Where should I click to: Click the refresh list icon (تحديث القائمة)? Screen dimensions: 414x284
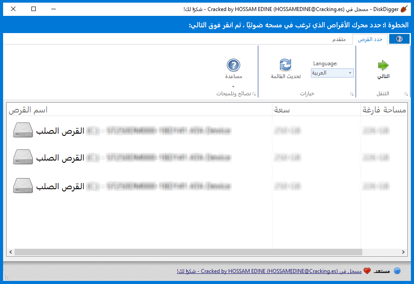point(285,65)
